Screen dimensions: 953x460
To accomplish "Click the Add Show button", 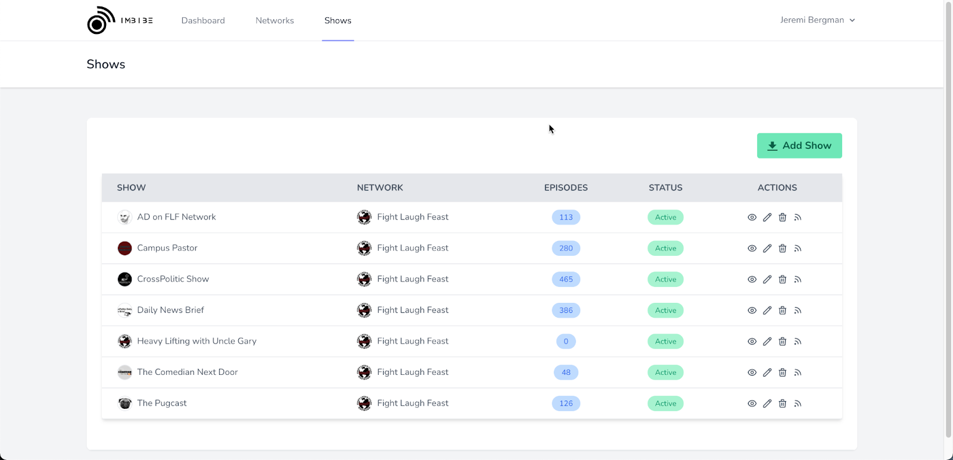I will point(799,146).
